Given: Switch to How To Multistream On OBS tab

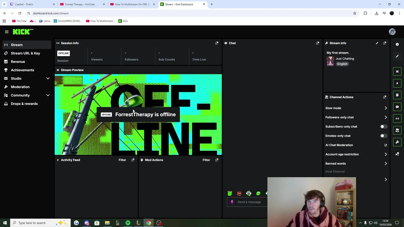Looking at the screenshot, I should (x=132, y=4).
